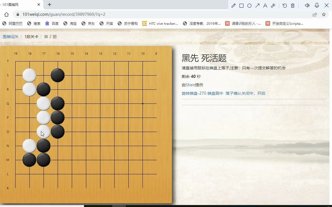Image resolution: width=332 pixels, height=207 pixels.
Task: Toggle the microphone recording icon
Action: [317, 5]
